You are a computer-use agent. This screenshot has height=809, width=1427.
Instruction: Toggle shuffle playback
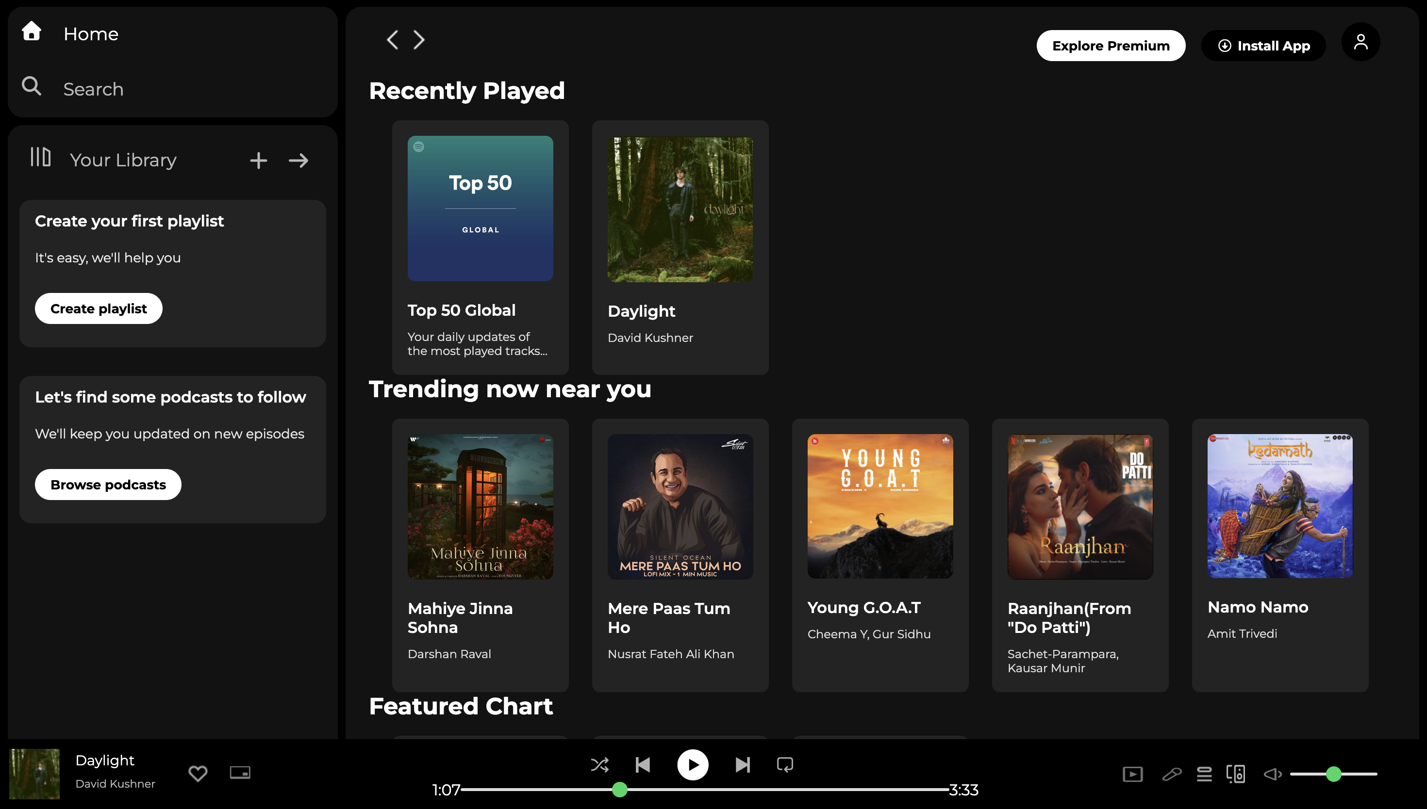tap(600, 765)
